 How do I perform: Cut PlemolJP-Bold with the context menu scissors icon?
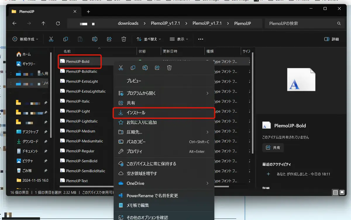pyautogui.click(x=121, y=68)
